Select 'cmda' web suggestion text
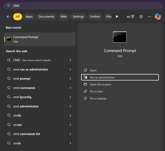 coord(17,143)
